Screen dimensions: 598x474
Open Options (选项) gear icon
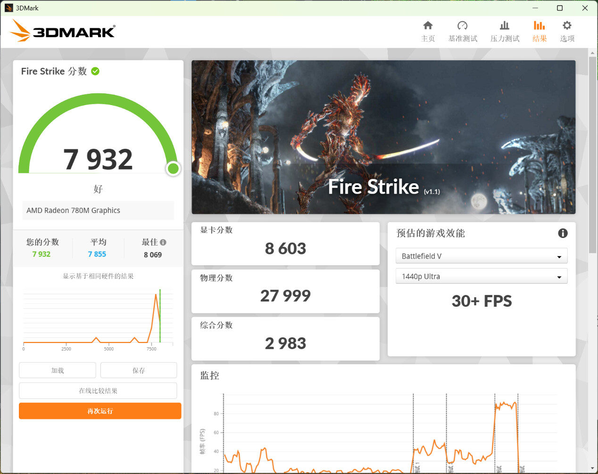pyautogui.click(x=567, y=26)
